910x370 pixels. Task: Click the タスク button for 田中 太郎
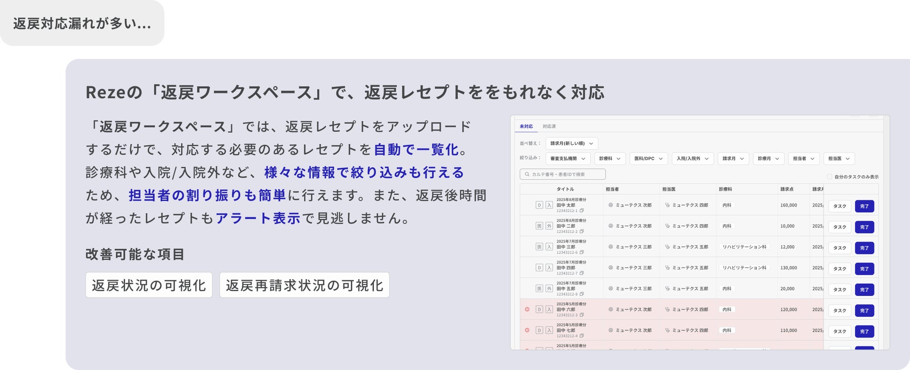tap(840, 206)
